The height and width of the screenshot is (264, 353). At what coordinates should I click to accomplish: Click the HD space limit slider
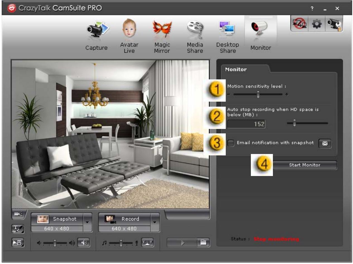pyautogui.click(x=308, y=123)
